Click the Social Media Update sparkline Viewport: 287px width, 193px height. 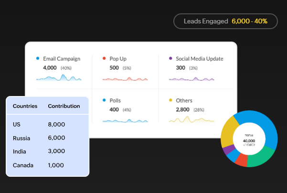[x=191, y=78]
